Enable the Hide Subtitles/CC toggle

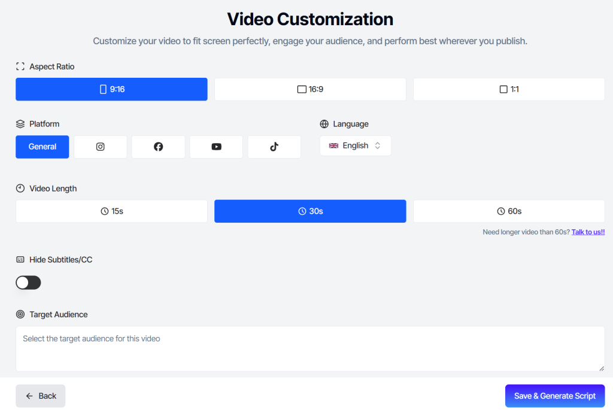coord(28,282)
